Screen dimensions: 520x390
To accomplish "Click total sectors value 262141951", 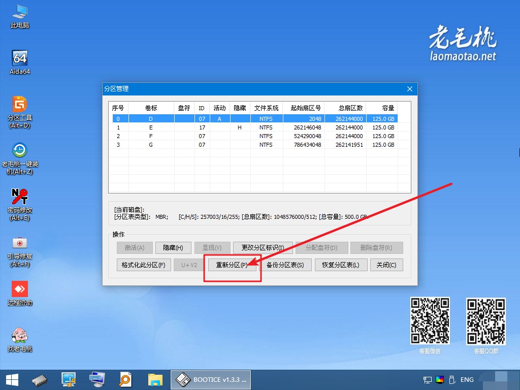I will (x=349, y=145).
